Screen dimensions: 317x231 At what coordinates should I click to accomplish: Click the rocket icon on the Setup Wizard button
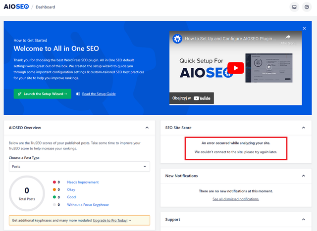tap(20, 94)
